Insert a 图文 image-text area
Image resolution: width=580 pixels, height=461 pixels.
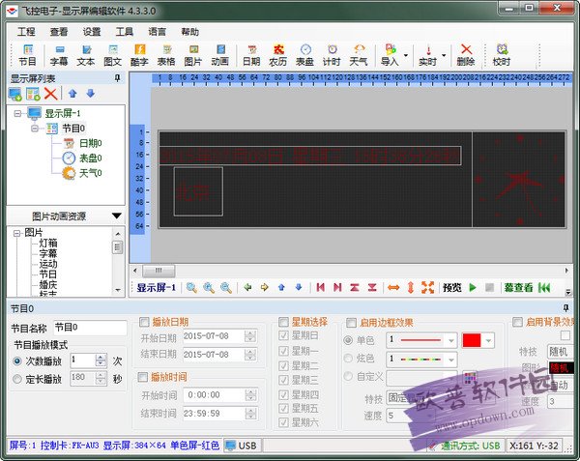click(x=113, y=55)
